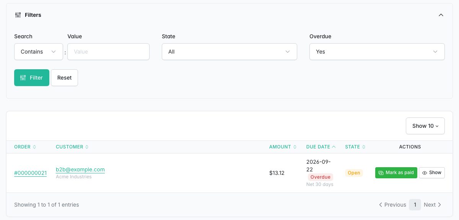Sort table by Amount column
459x220 pixels.
(x=283, y=147)
